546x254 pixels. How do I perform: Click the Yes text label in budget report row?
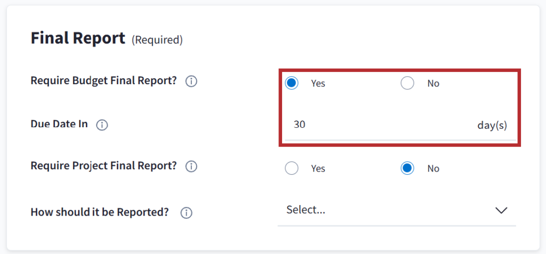(x=318, y=84)
